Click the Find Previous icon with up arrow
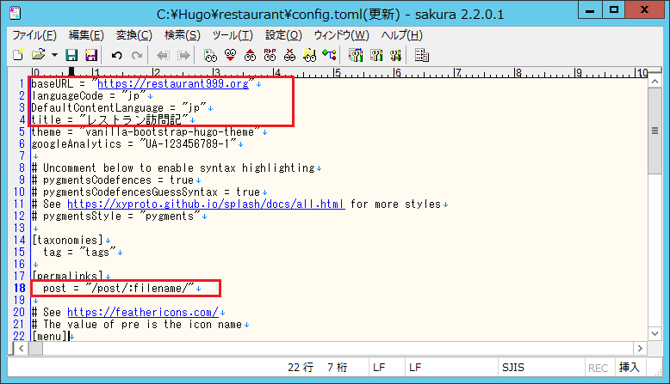 [x=250, y=55]
